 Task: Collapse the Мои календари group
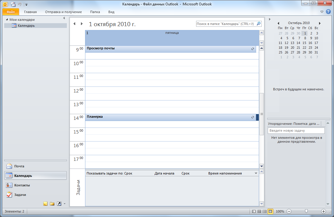click(7, 20)
